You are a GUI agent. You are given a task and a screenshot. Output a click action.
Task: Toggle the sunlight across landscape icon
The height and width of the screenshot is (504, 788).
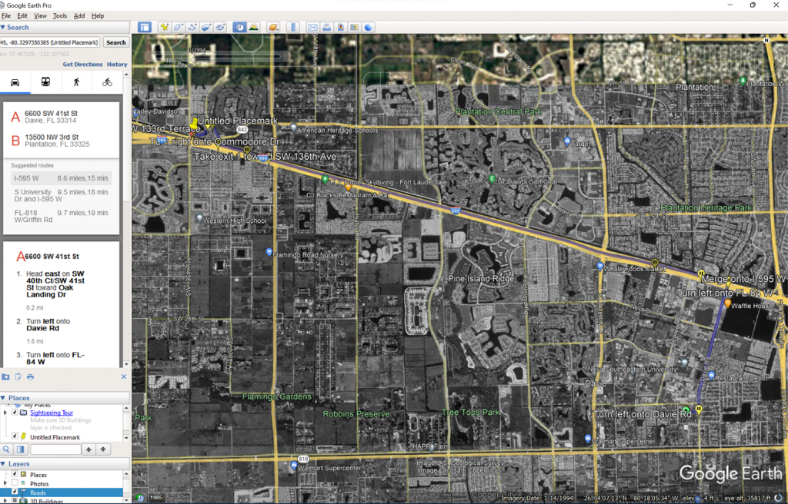pos(253,27)
